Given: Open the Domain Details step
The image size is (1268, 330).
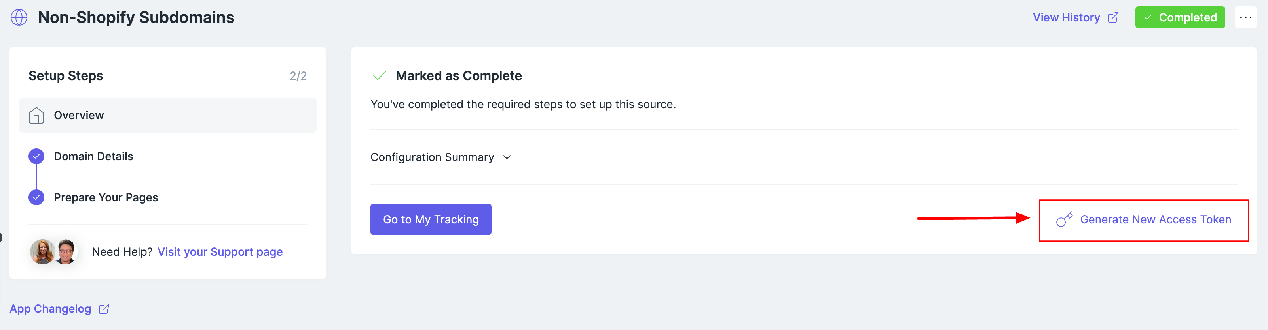Looking at the screenshot, I should [x=93, y=157].
